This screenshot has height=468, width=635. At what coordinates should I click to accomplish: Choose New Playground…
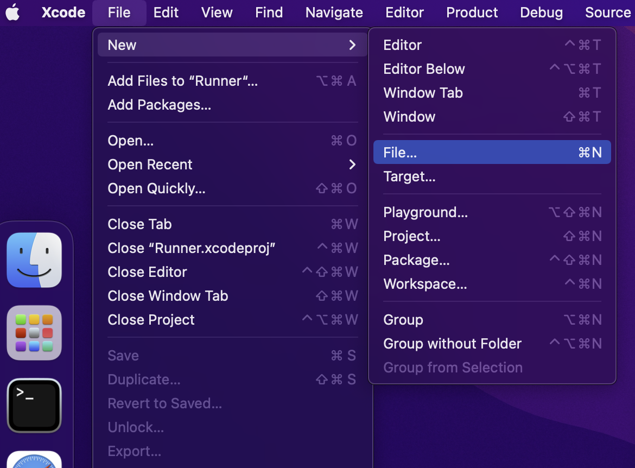pos(492,212)
